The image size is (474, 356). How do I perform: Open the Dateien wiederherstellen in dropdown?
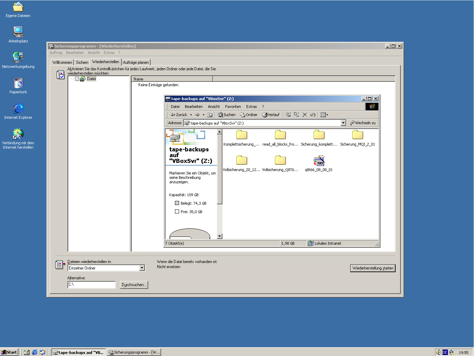click(142, 268)
